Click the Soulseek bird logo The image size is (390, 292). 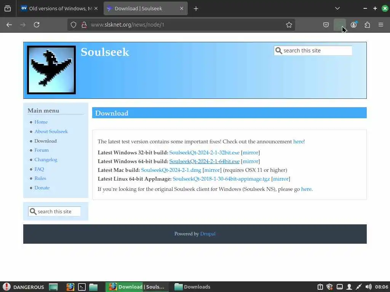[x=51, y=70]
